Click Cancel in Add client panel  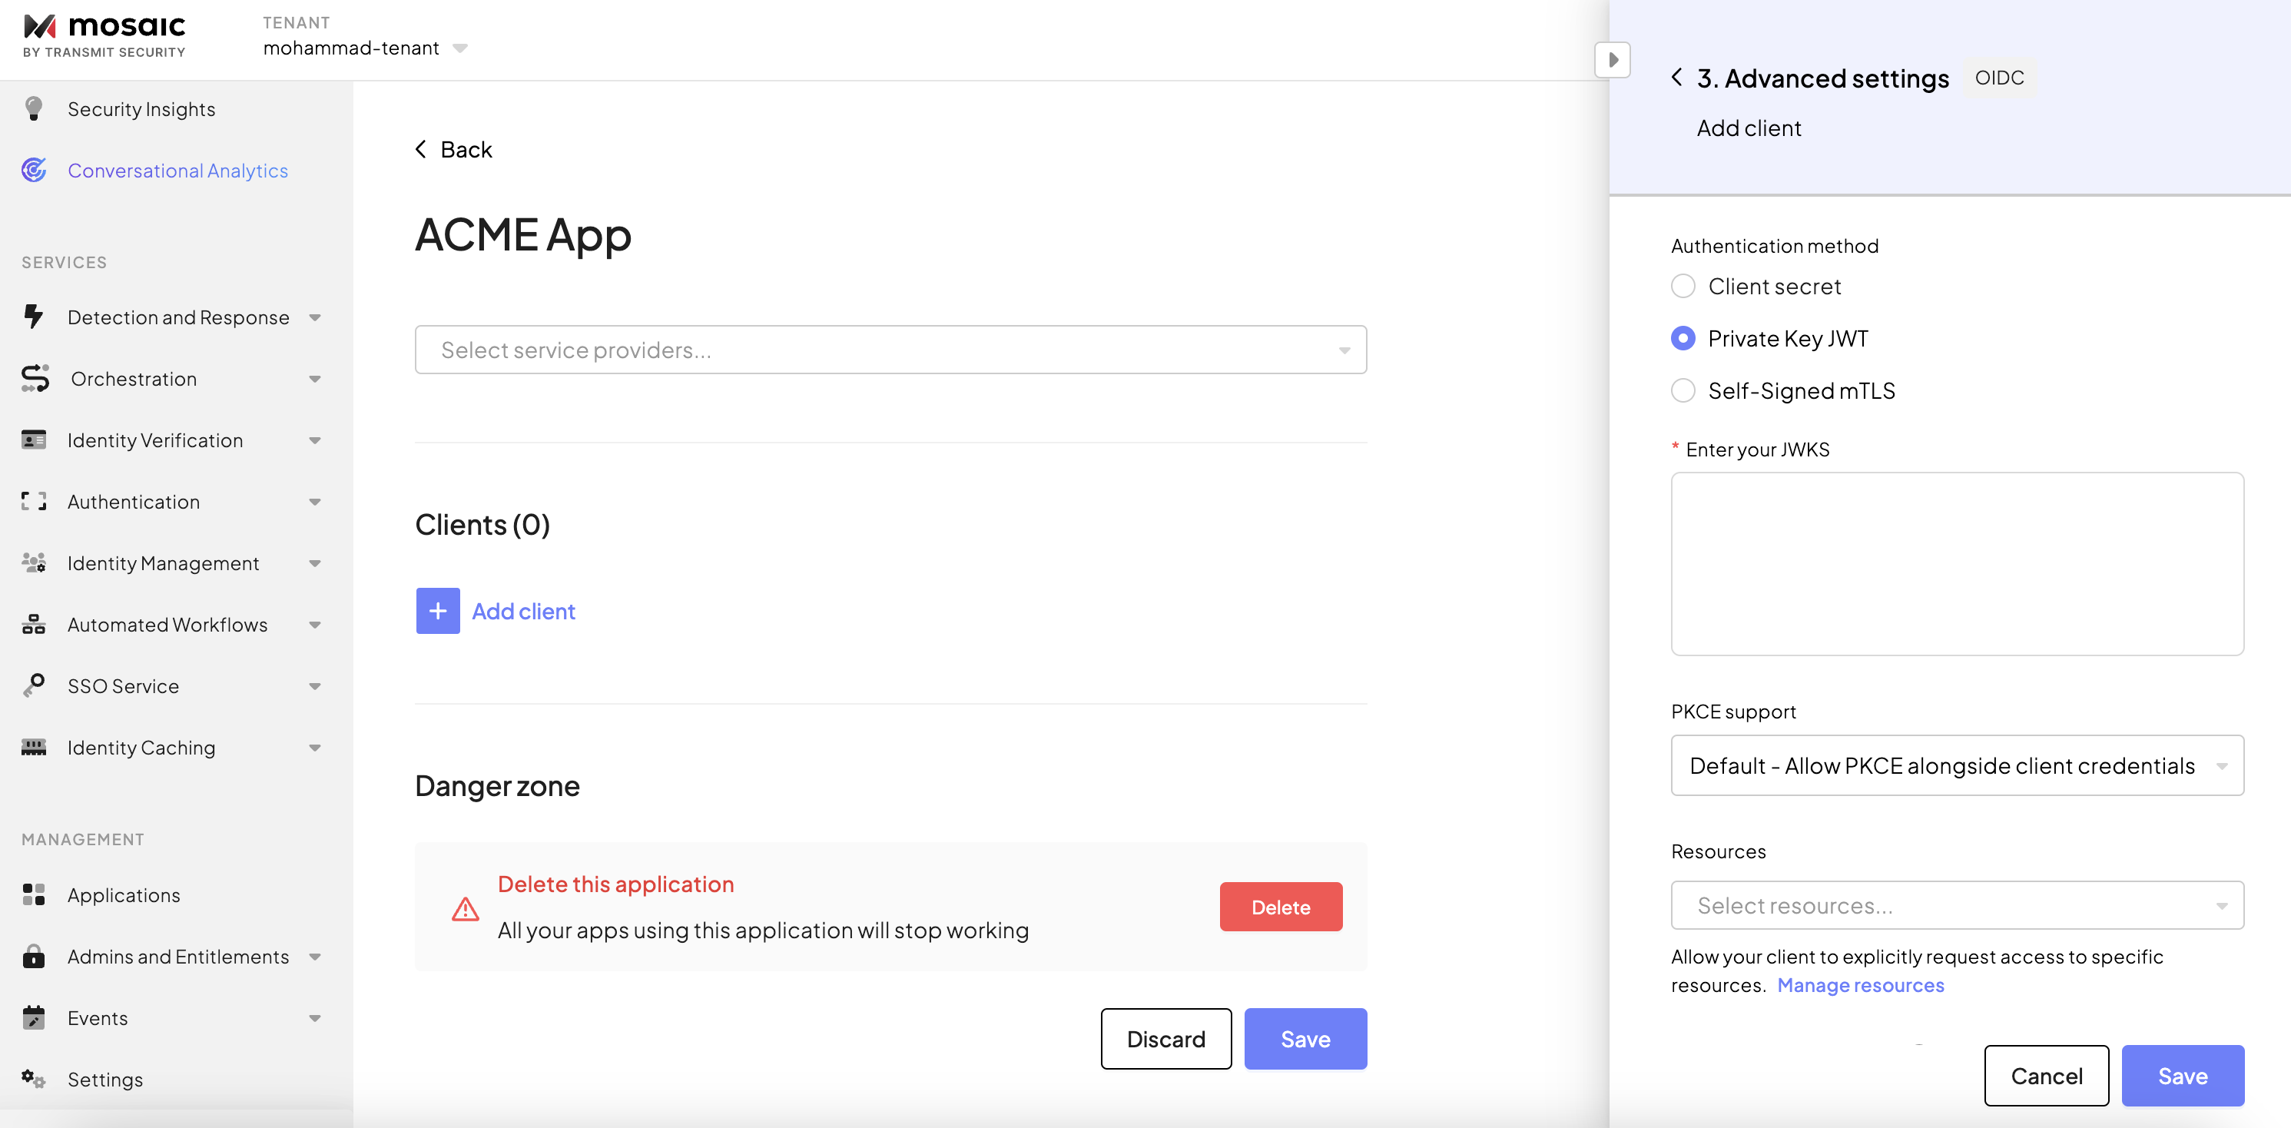click(2045, 1075)
